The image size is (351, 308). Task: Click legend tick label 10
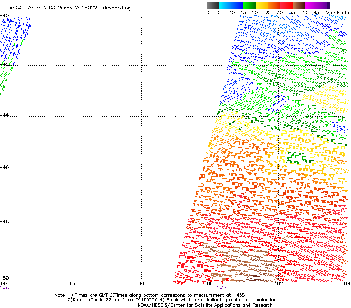[x=232, y=13]
